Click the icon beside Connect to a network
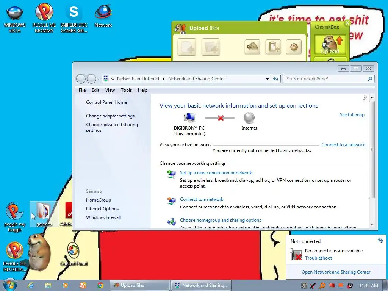This screenshot has width=388, height=291. 171,200
